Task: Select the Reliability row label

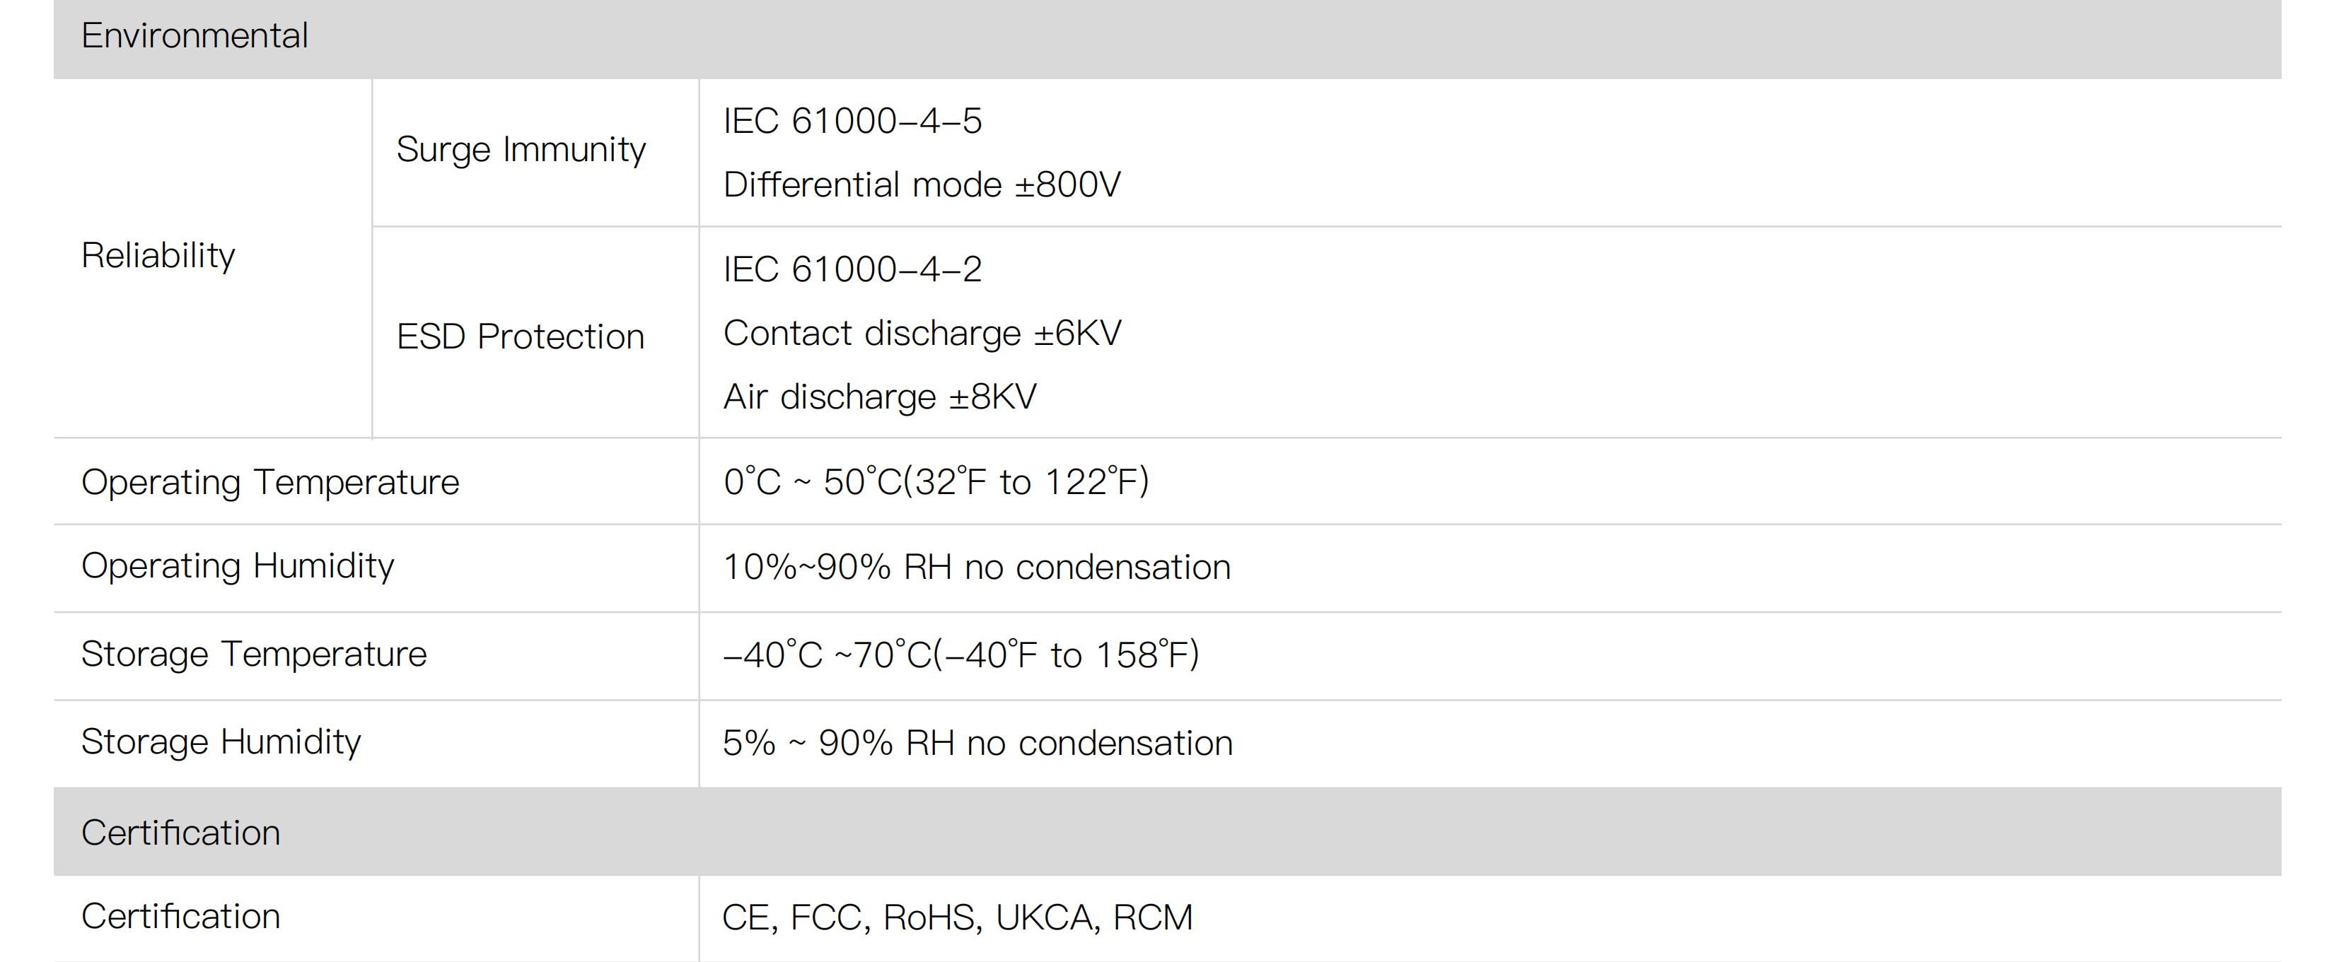Action: tap(158, 256)
